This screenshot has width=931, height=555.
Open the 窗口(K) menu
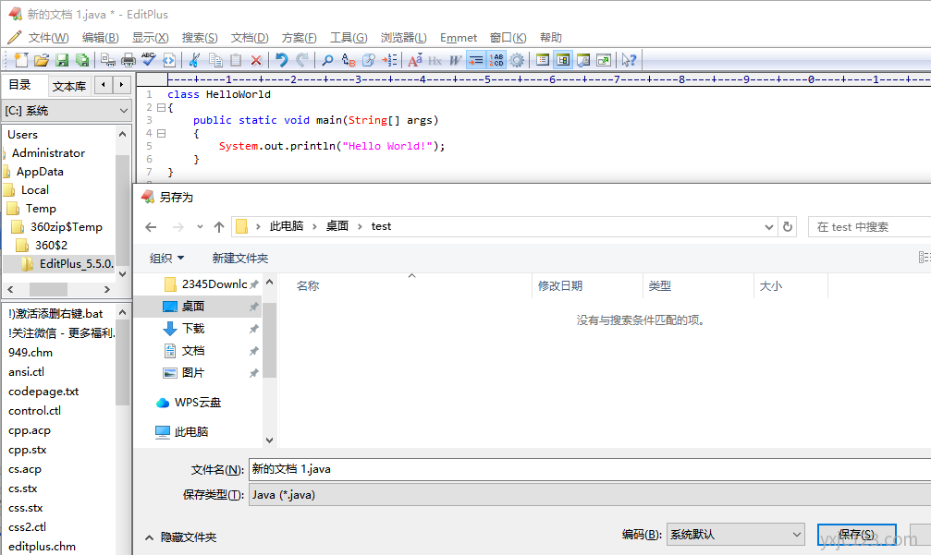(x=508, y=37)
